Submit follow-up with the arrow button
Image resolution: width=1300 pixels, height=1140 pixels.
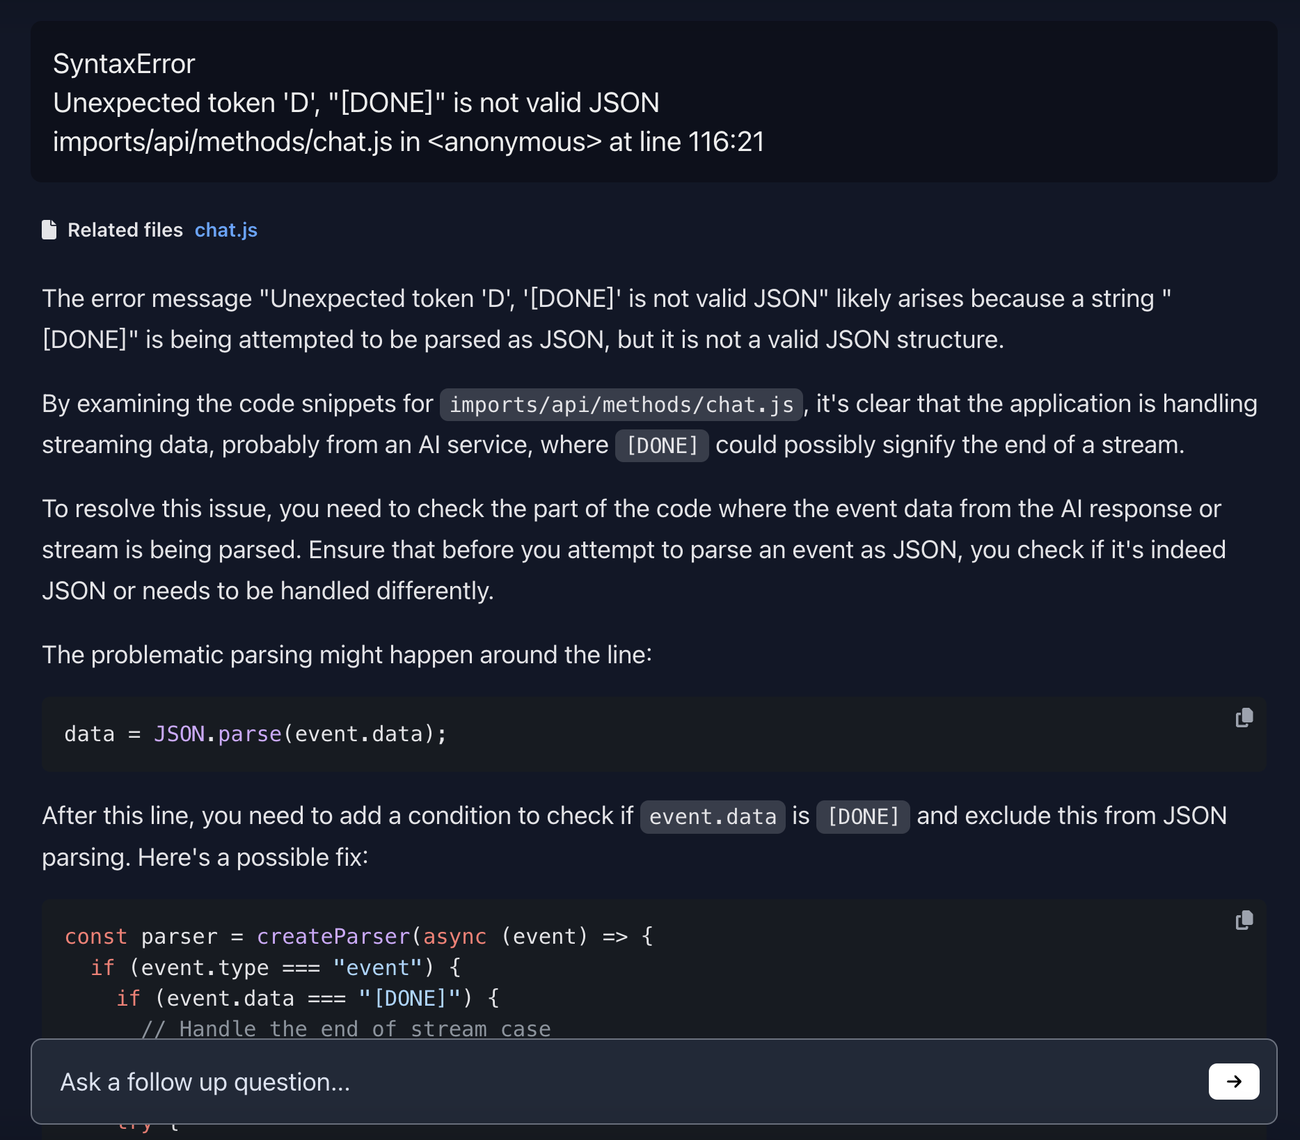pyautogui.click(x=1233, y=1082)
